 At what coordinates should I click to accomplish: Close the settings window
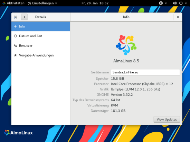coord(178,17)
